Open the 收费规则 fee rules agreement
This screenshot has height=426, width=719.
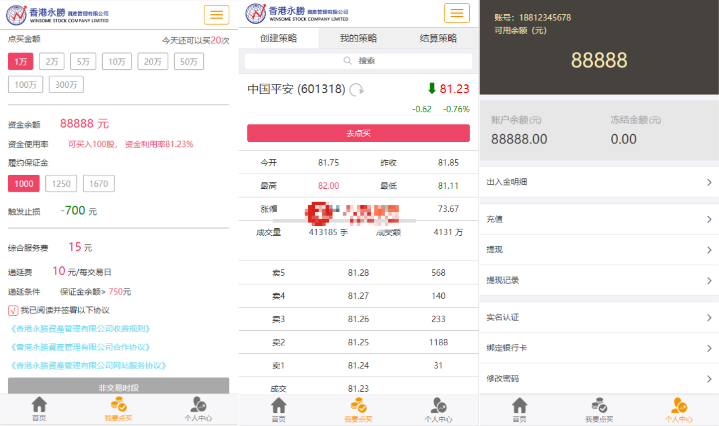(81, 329)
